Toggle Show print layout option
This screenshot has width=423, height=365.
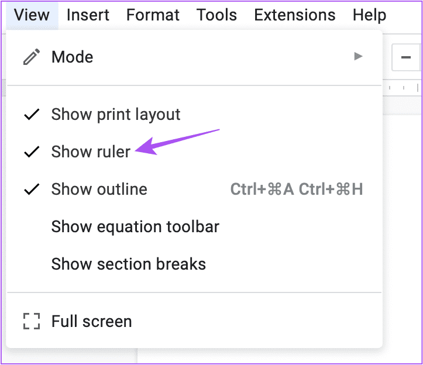(194, 115)
